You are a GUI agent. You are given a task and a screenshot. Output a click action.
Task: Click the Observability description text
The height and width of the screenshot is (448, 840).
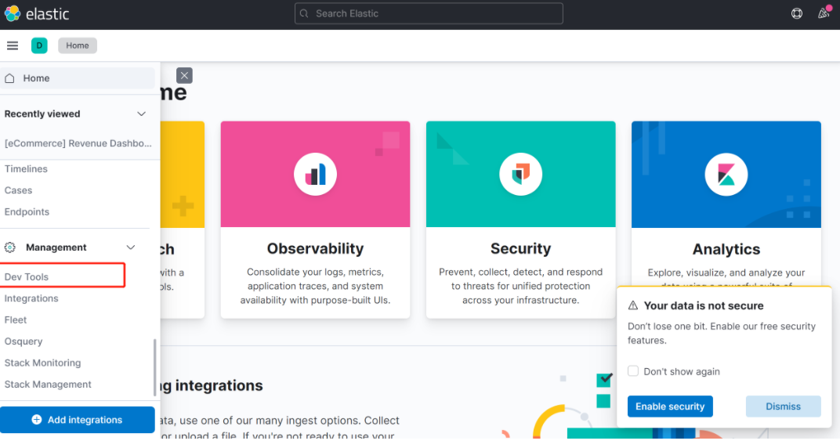click(x=315, y=287)
